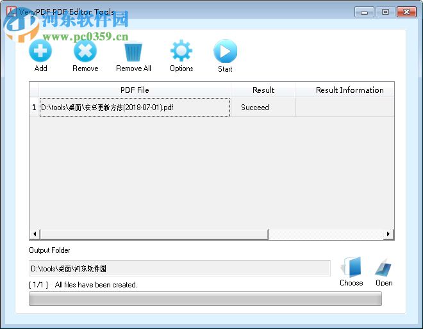Click the right arrow of the horizontal scrollbar
Viewport: 423px width, 329px height.
point(388,234)
